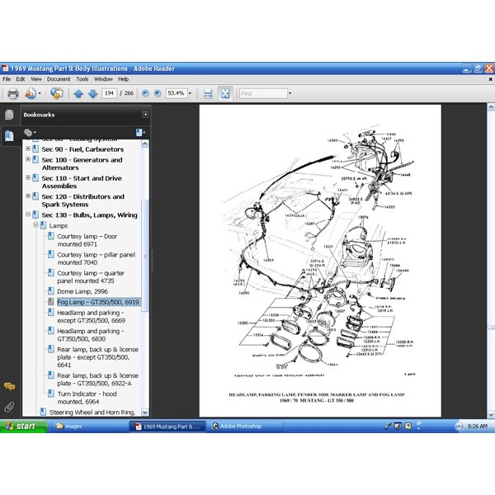The height and width of the screenshot is (495, 495).
Task: Click the fit one full page icon
Action: point(225,93)
